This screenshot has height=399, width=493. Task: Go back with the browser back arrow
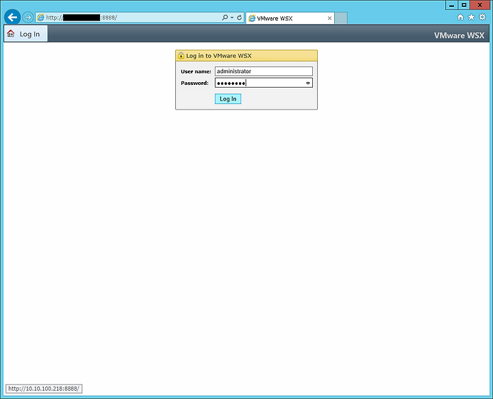click(12, 17)
